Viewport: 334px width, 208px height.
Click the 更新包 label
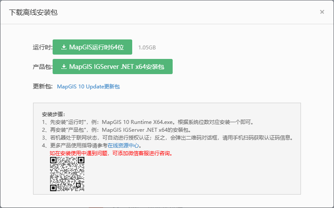[x=42, y=87]
